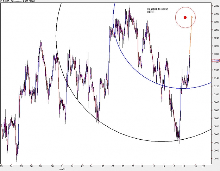Viewport: 220px width, 171px height.
Task: Select date label 30 on time axis
Action: [x=52, y=166]
